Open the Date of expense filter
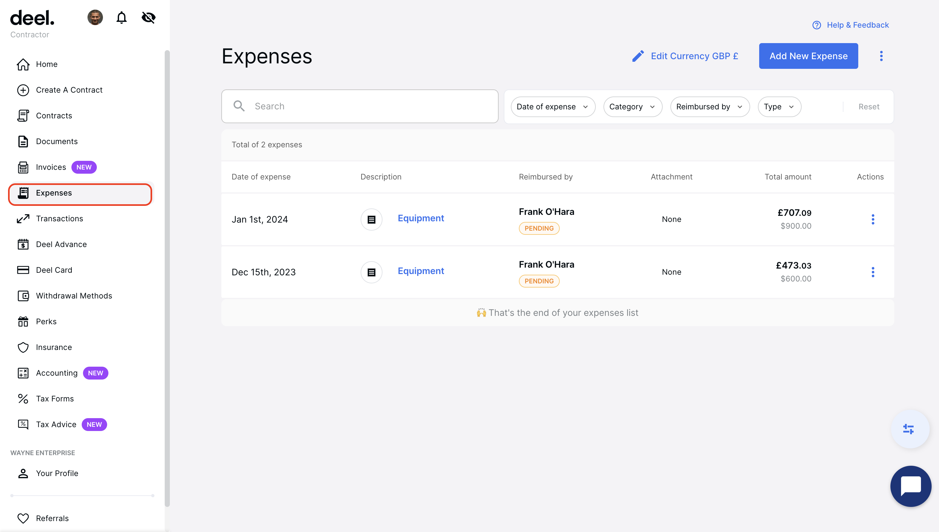Viewport: 939px width, 532px height. pos(552,106)
